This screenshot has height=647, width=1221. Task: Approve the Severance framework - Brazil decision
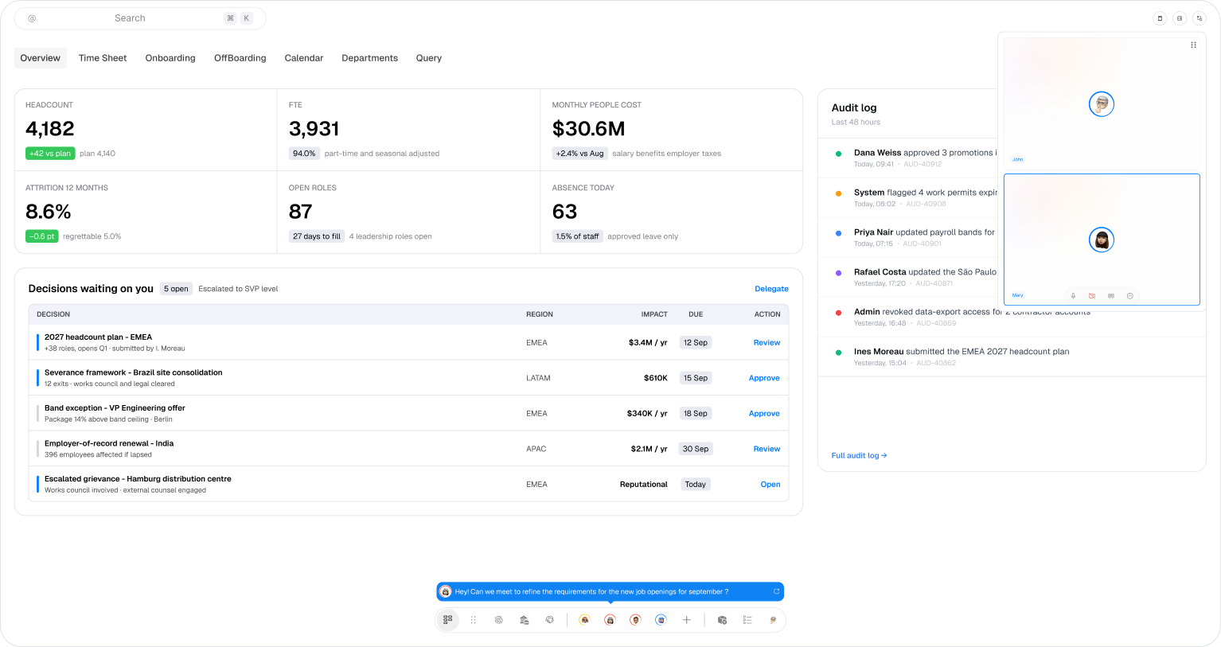click(x=764, y=378)
